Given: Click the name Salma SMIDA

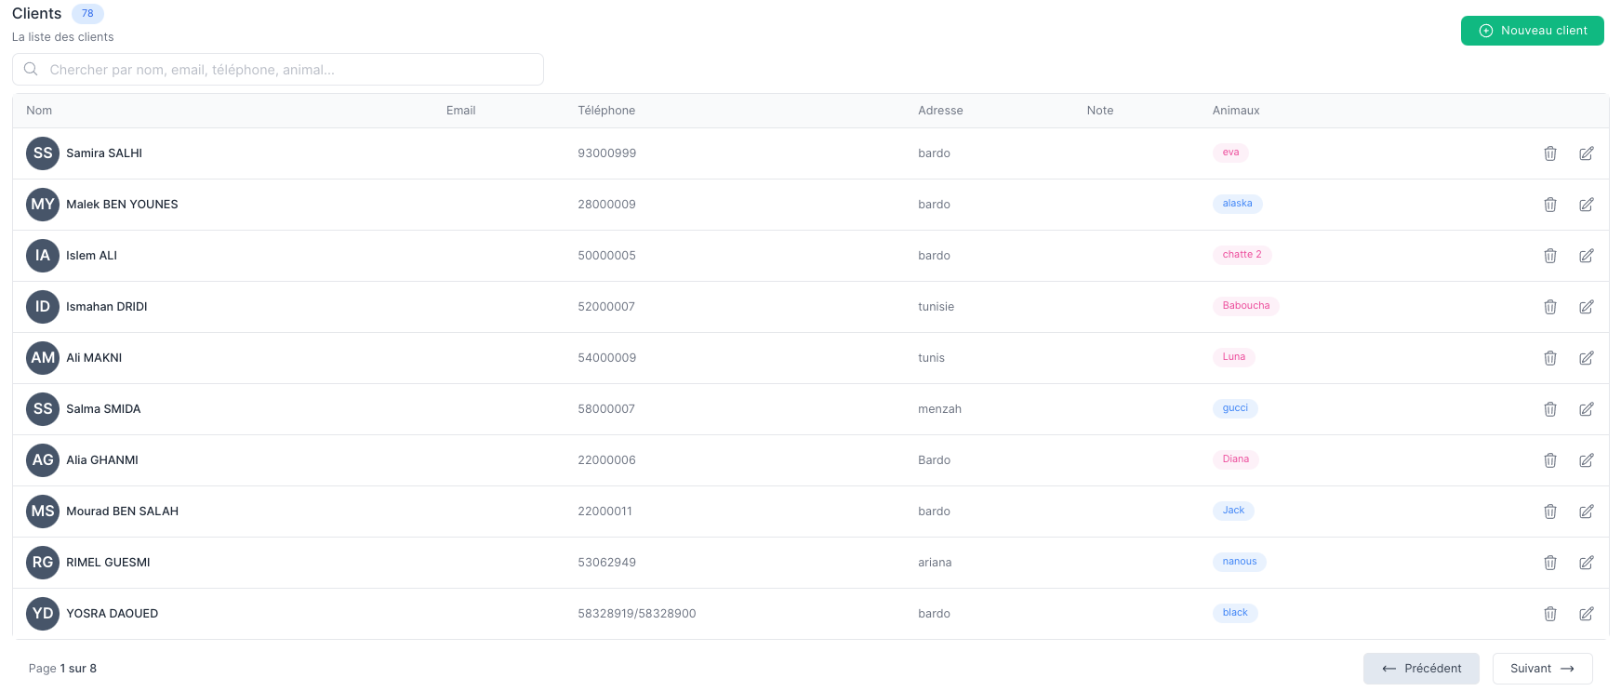Looking at the screenshot, I should [103, 409].
